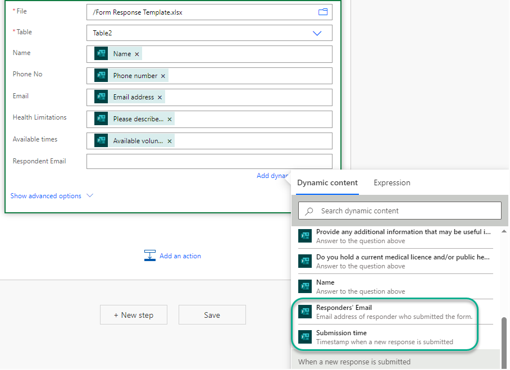Select the Dynamic content tab
Viewport: 510px width, 370px height.
(327, 182)
